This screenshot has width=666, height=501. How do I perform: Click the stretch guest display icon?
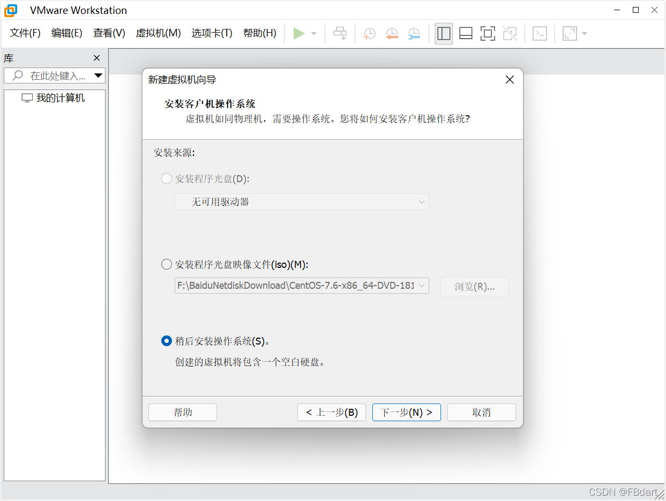pos(570,33)
